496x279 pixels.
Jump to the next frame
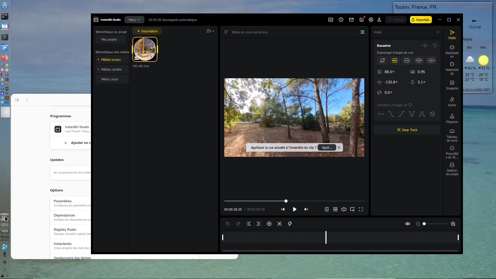[306, 209]
